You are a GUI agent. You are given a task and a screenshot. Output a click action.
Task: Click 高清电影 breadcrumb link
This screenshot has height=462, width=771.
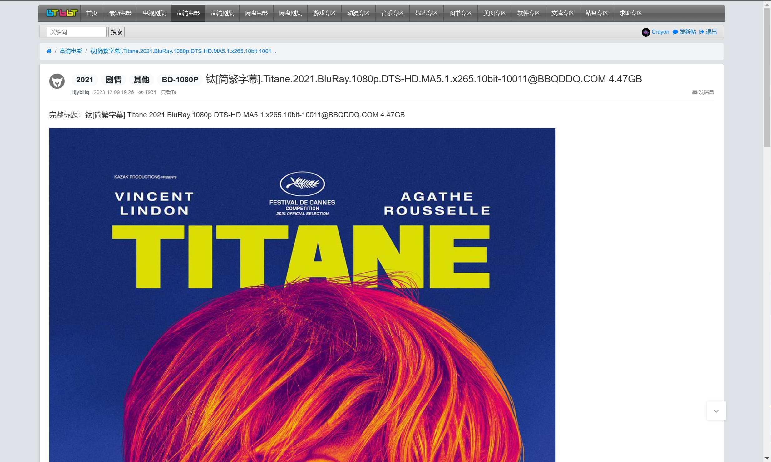71,51
